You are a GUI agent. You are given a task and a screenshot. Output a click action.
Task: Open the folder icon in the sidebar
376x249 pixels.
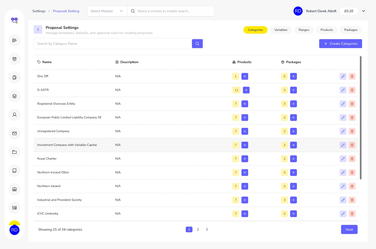click(x=14, y=152)
